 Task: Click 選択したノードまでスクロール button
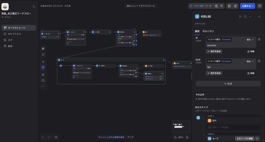(x=141, y=6)
